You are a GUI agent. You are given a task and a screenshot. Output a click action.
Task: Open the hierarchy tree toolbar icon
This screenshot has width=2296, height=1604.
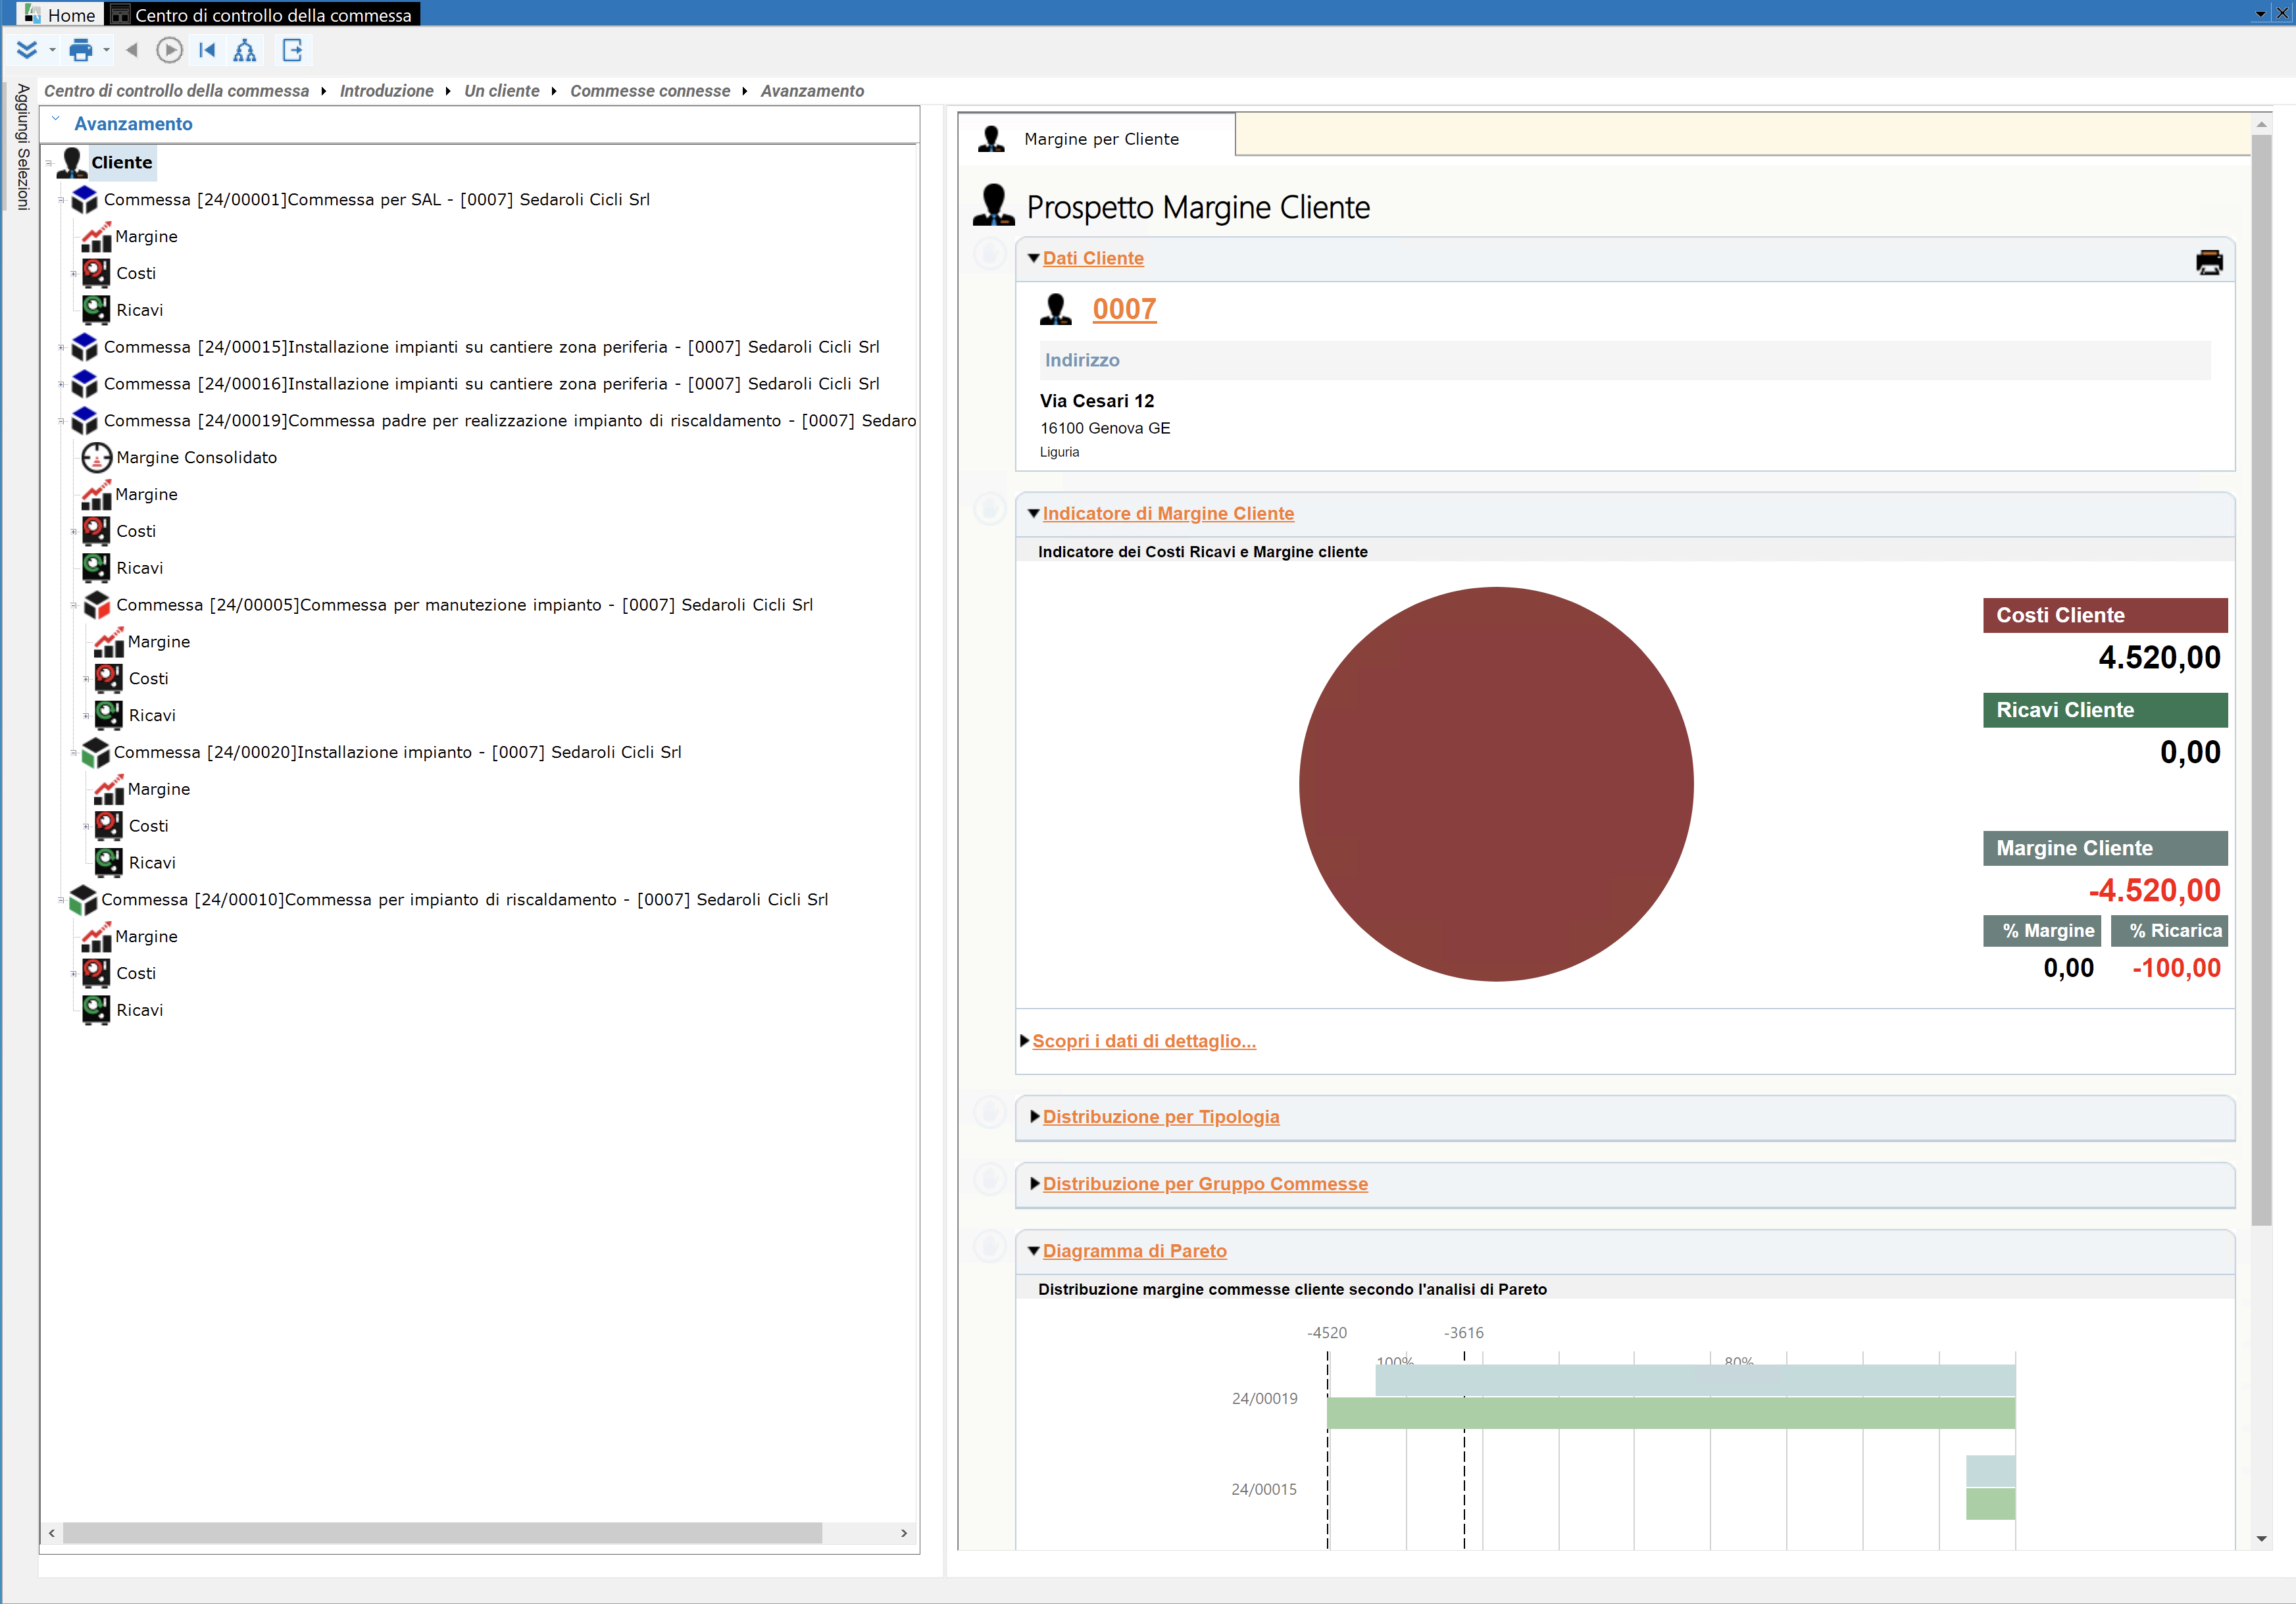click(245, 50)
